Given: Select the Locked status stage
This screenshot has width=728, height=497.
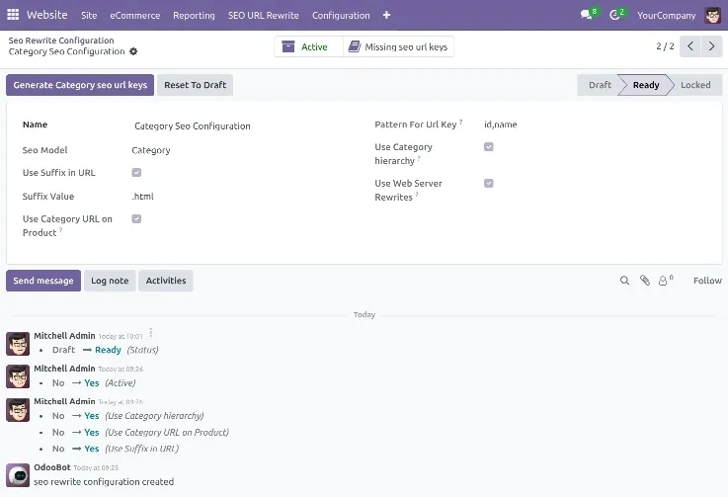Looking at the screenshot, I should coord(695,85).
